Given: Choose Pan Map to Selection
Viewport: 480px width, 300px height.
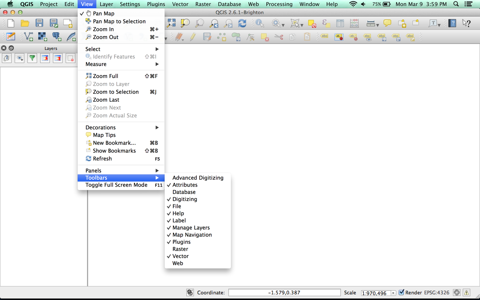Looking at the screenshot, I should tap(121, 21).
